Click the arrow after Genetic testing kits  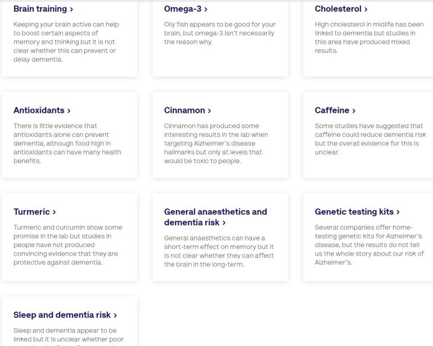click(x=398, y=212)
